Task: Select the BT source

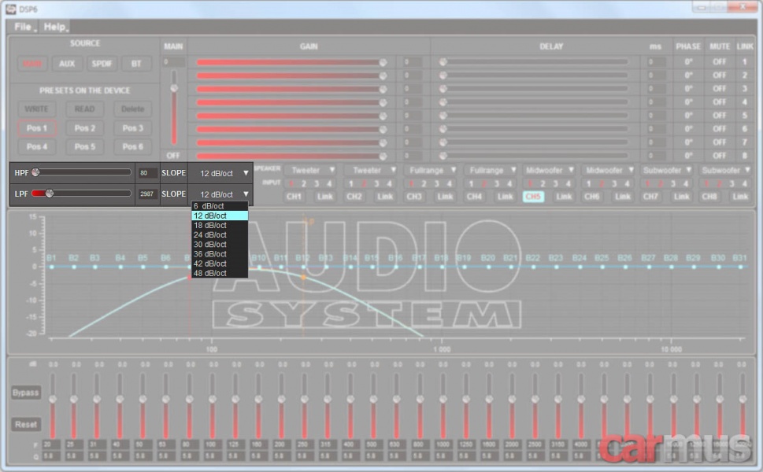Action: [136, 64]
